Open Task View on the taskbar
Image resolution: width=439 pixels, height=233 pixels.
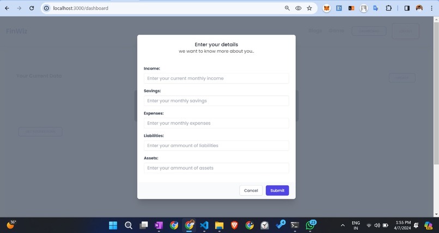click(144, 225)
